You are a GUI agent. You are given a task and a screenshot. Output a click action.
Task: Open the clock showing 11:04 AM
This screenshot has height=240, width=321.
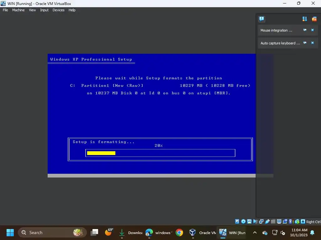[x=299, y=232]
